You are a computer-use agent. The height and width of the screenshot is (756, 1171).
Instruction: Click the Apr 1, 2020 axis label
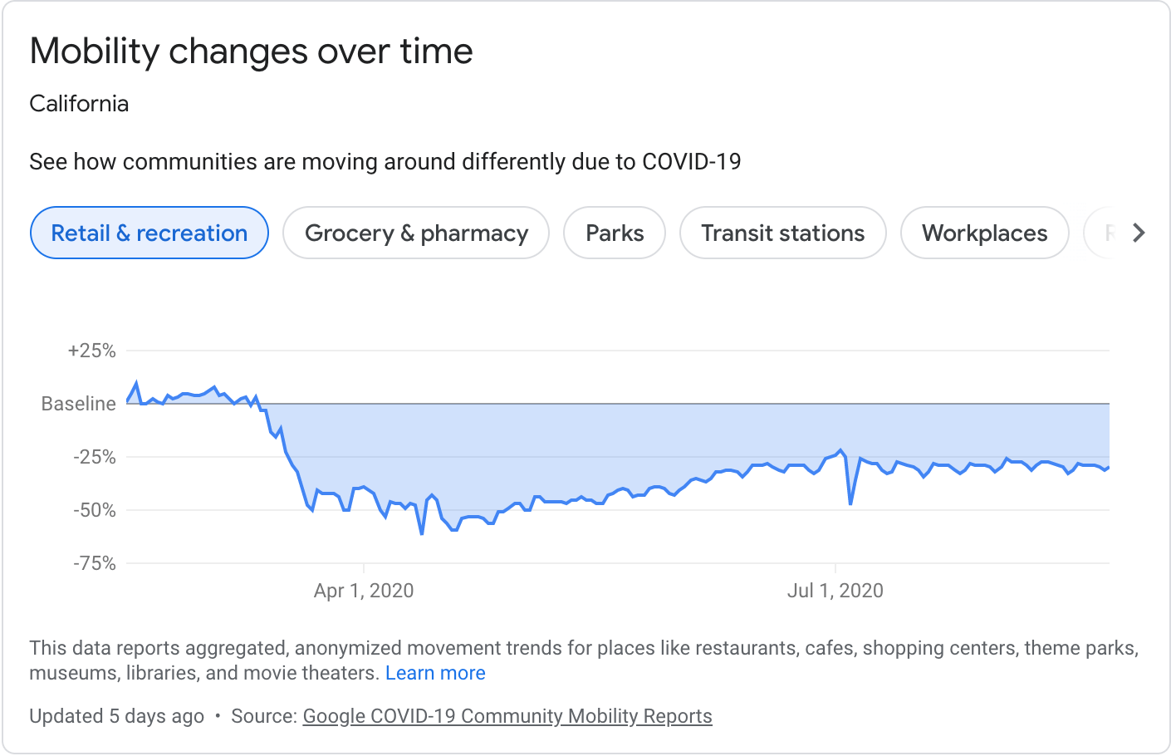point(363,590)
